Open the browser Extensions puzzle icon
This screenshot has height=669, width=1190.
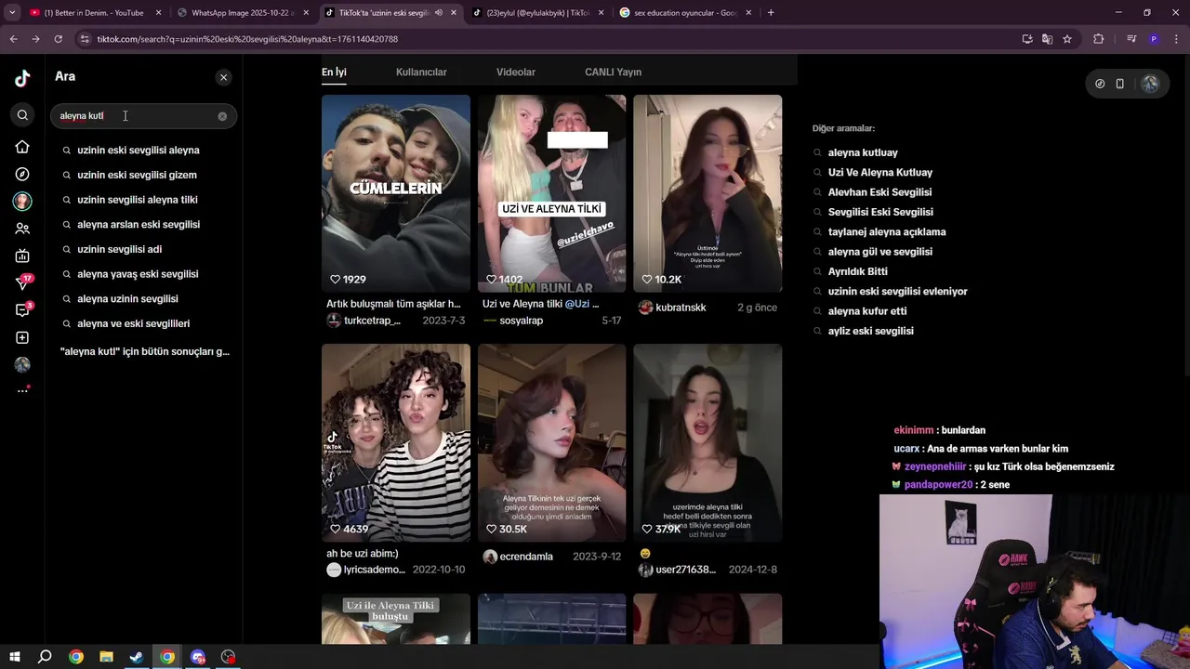point(1099,39)
